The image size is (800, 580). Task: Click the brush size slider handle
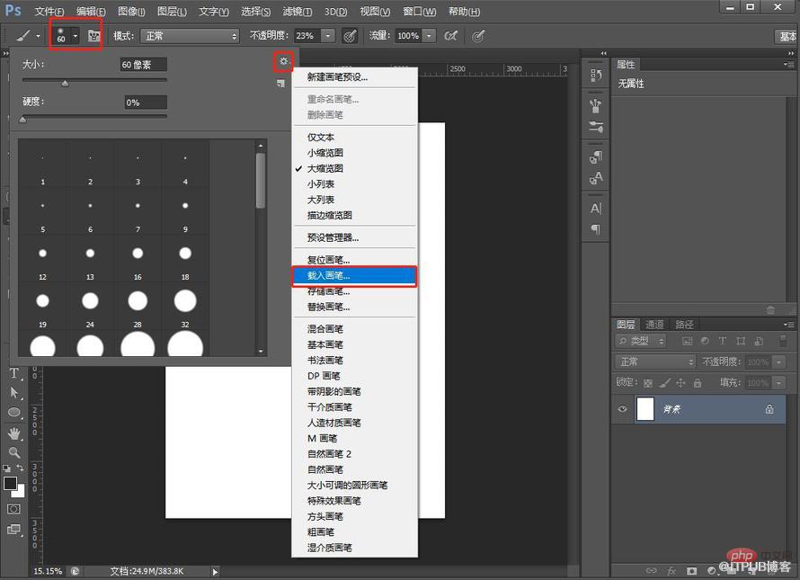click(x=65, y=84)
